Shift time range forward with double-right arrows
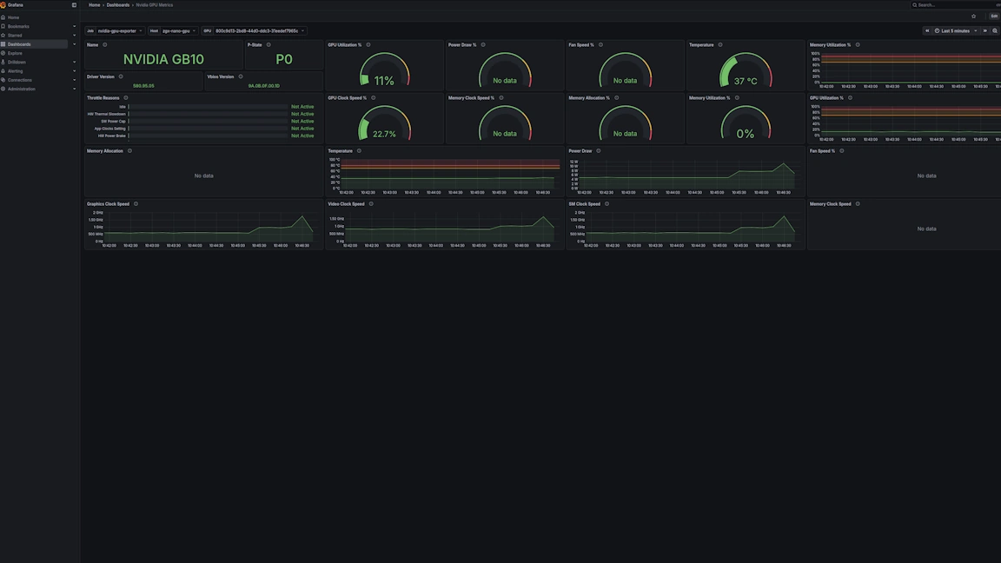This screenshot has height=563, width=1001. [x=984, y=30]
